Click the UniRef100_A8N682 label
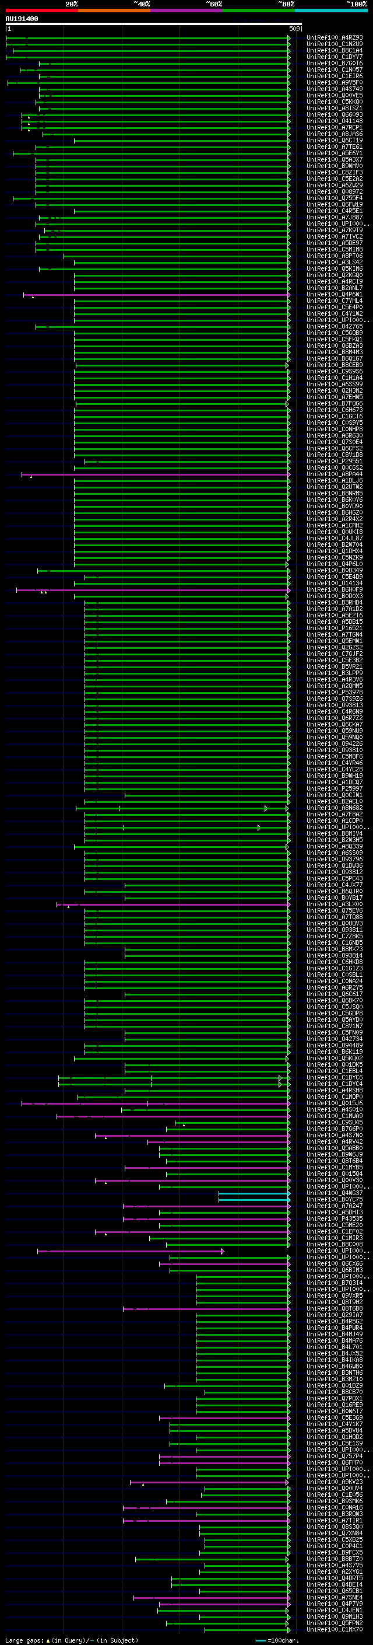 tap(335, 808)
